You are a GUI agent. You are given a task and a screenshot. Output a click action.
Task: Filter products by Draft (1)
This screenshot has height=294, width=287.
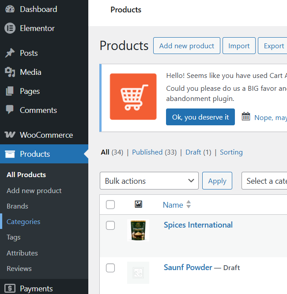(x=198, y=152)
